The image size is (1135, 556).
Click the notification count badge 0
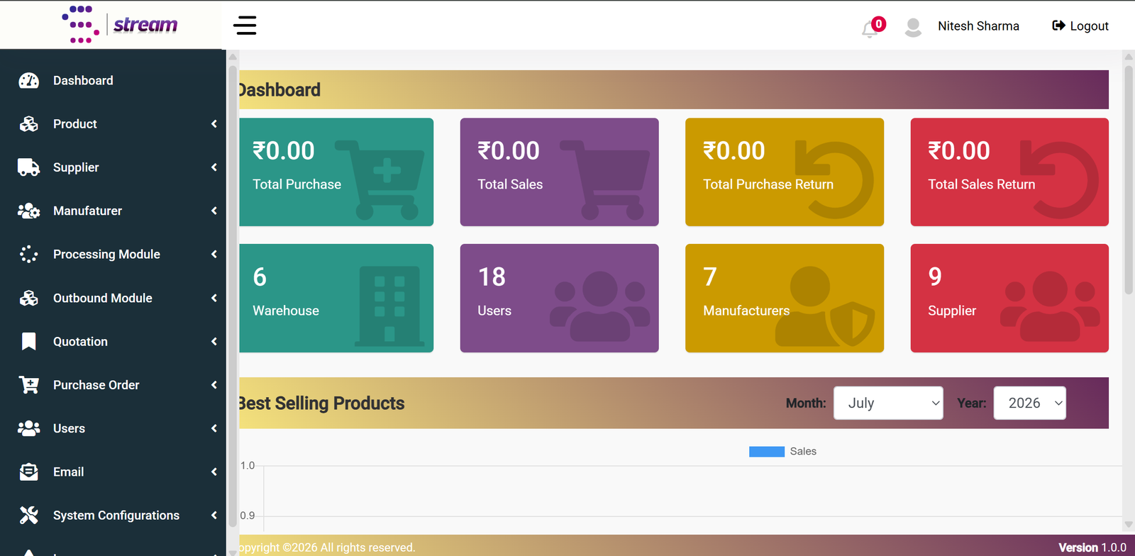pos(879,24)
